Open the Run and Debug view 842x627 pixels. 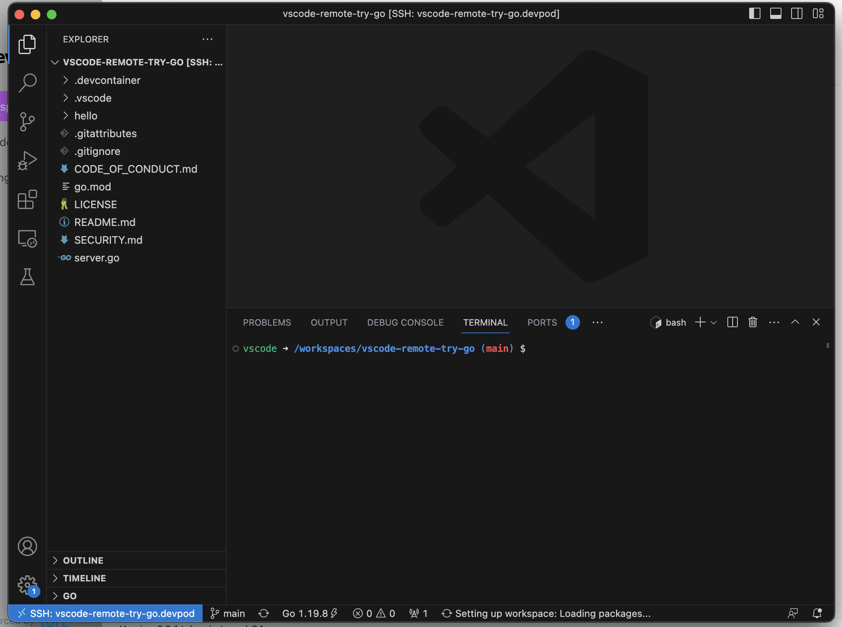(27, 161)
